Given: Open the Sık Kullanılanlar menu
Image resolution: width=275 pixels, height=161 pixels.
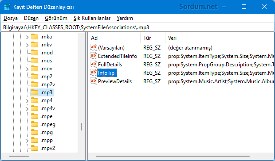Looking at the screenshot, I should (92, 18).
